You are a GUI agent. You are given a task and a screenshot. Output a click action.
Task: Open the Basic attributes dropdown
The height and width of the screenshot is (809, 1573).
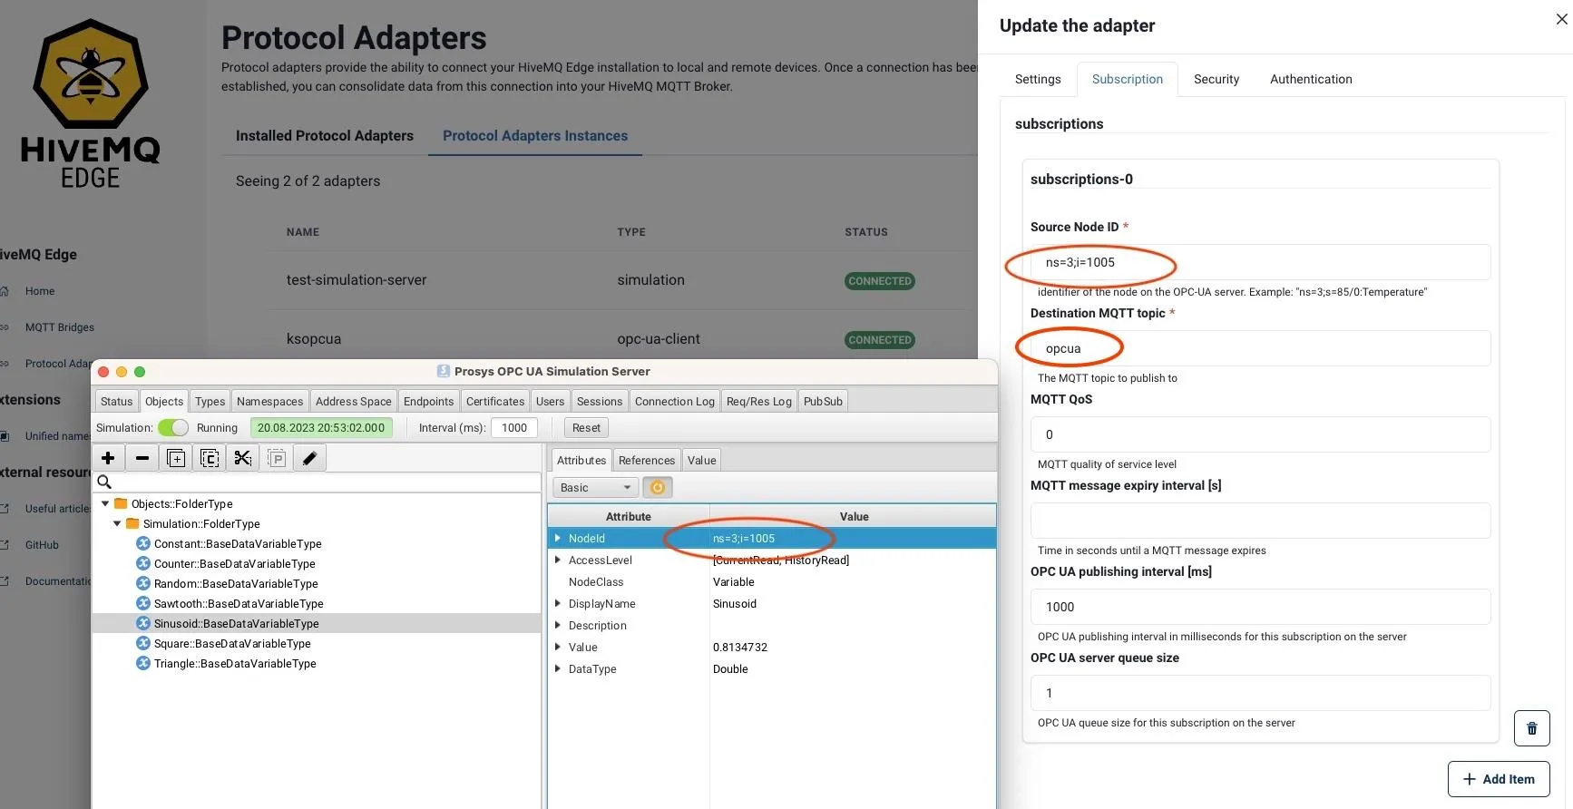tap(595, 487)
